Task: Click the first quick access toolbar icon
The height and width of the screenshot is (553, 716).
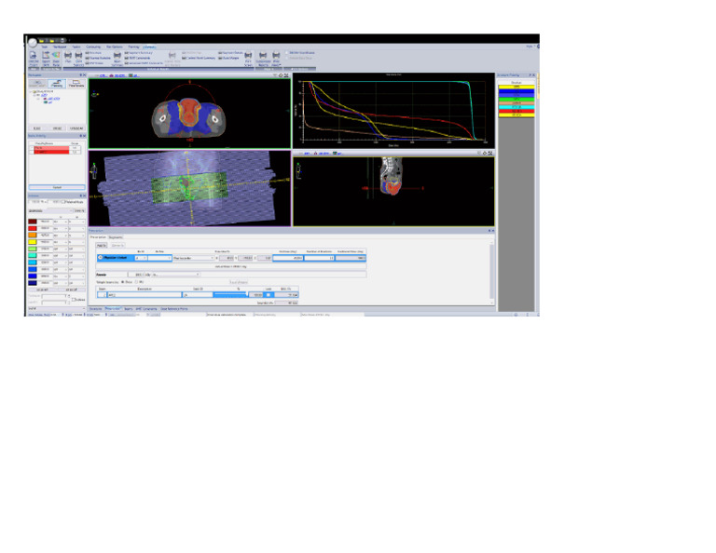Action: coord(41,40)
